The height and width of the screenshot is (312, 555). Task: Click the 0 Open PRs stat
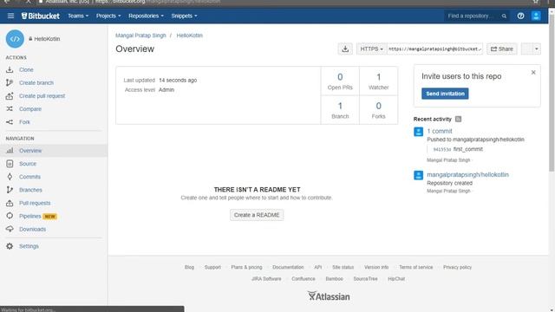(x=340, y=81)
